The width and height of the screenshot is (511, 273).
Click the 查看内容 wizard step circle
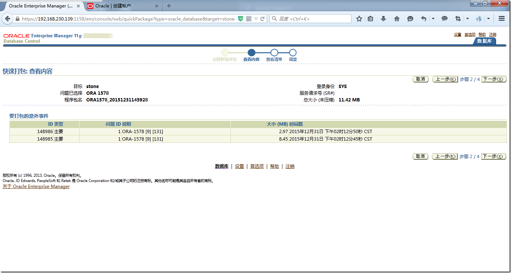[x=251, y=53]
